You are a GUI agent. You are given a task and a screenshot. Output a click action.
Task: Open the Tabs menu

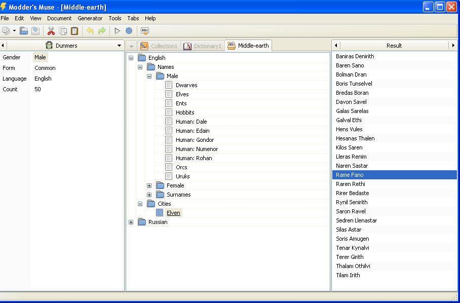click(x=133, y=18)
